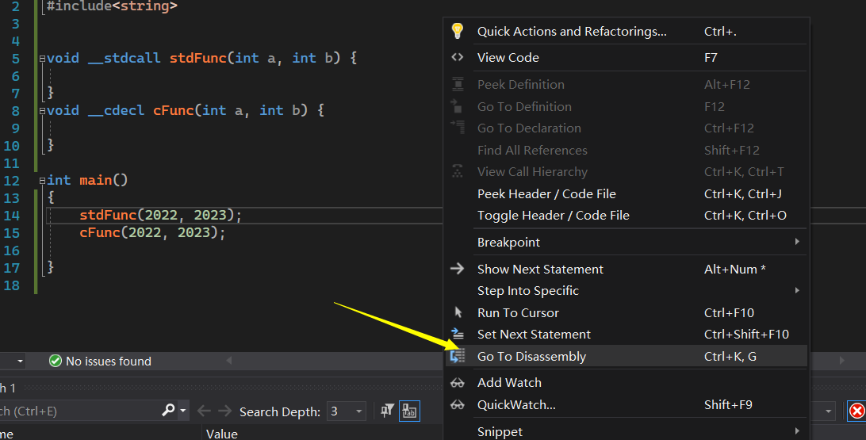Collapse the main function outline
This screenshot has width=866, height=440.
click(x=42, y=181)
